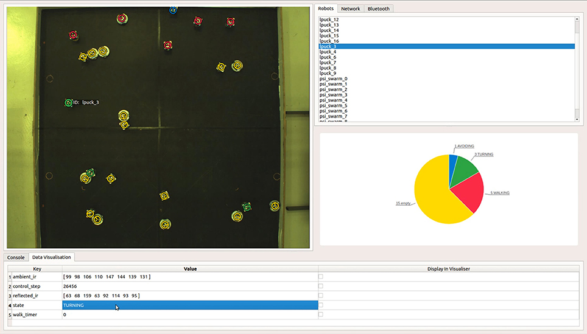Click the blue AVOIDING pie slice
Screen dimensions: 587x334
[x=453, y=165]
